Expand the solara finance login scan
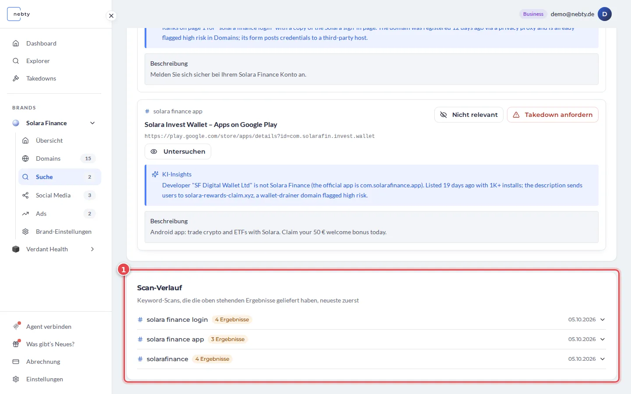The image size is (631, 394). [372, 320]
